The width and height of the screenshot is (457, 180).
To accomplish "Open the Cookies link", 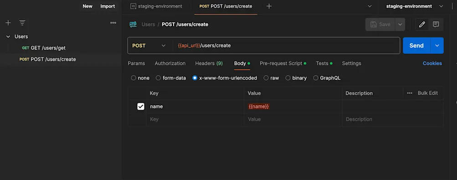I will (x=432, y=63).
